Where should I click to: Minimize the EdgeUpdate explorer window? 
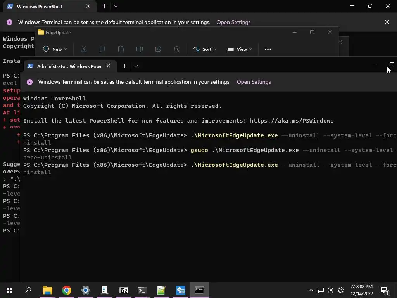point(295,32)
